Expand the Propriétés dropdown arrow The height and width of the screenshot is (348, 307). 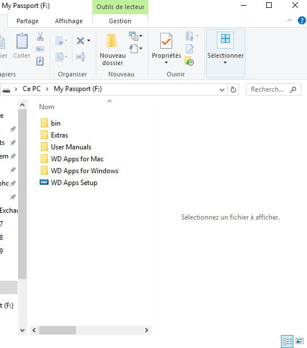click(166, 63)
